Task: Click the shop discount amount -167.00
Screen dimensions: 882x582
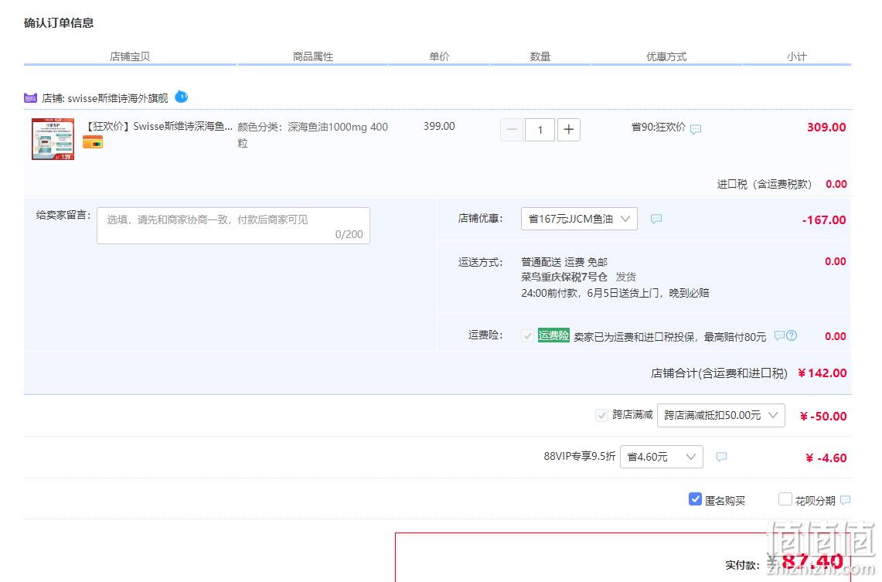Action: [824, 220]
